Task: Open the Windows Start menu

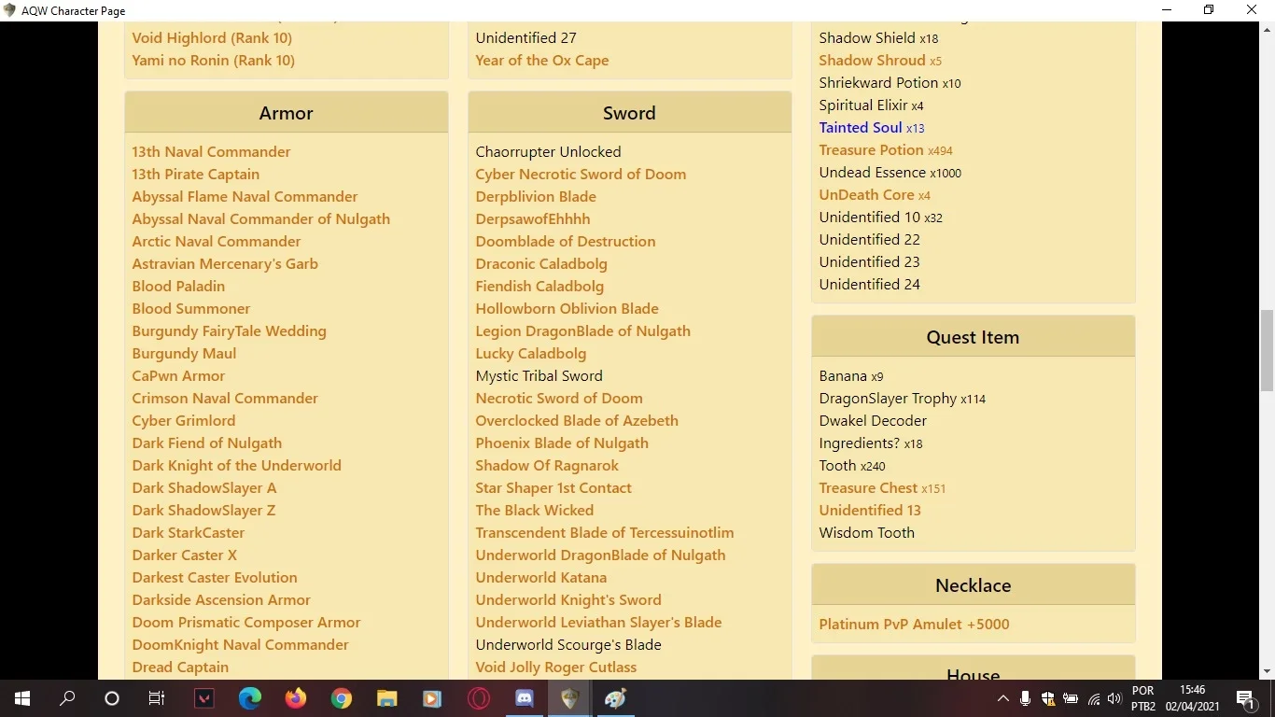Action: (x=22, y=698)
